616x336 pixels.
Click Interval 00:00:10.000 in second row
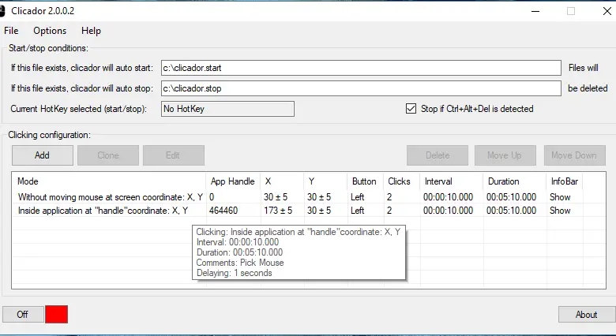(449, 211)
